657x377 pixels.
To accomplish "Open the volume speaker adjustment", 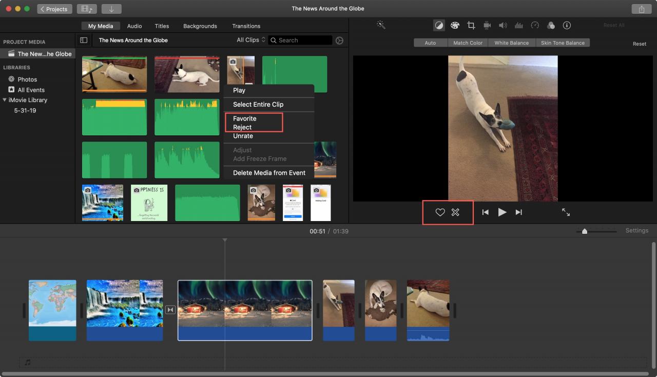I will tap(503, 25).
